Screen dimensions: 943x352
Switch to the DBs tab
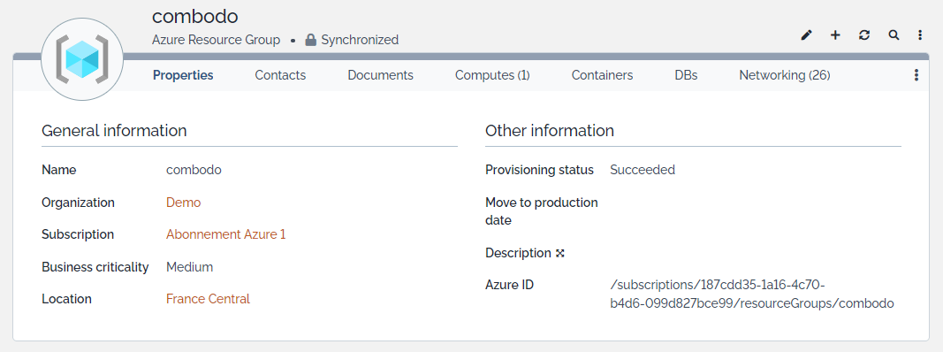tap(686, 75)
